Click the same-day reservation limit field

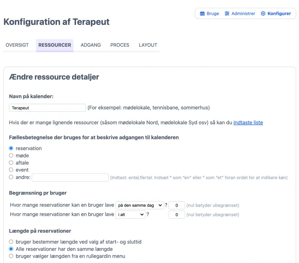tap(176, 205)
